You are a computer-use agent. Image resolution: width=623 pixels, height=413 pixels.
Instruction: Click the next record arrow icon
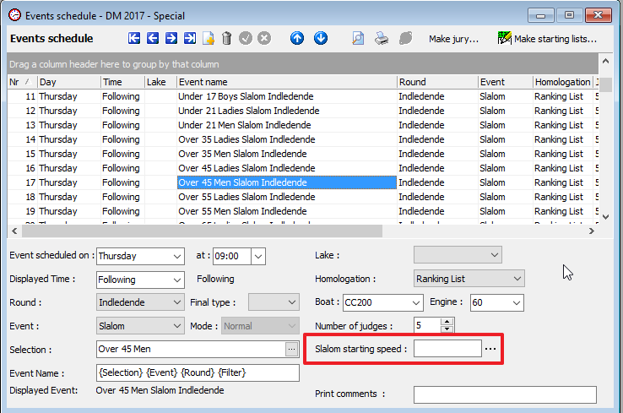[x=171, y=38]
